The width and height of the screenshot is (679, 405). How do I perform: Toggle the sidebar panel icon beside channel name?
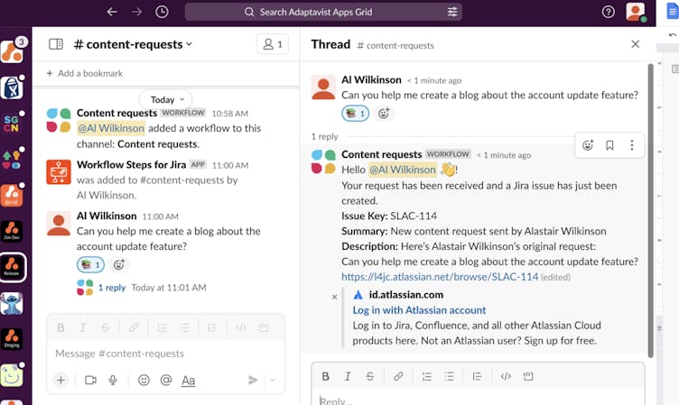(56, 44)
